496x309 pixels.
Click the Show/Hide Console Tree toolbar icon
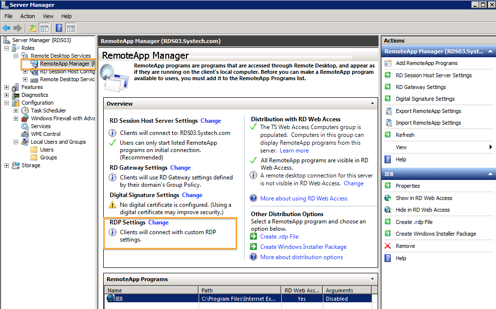pyautogui.click(x=45, y=28)
